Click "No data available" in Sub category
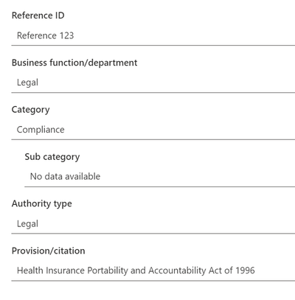 65,176
